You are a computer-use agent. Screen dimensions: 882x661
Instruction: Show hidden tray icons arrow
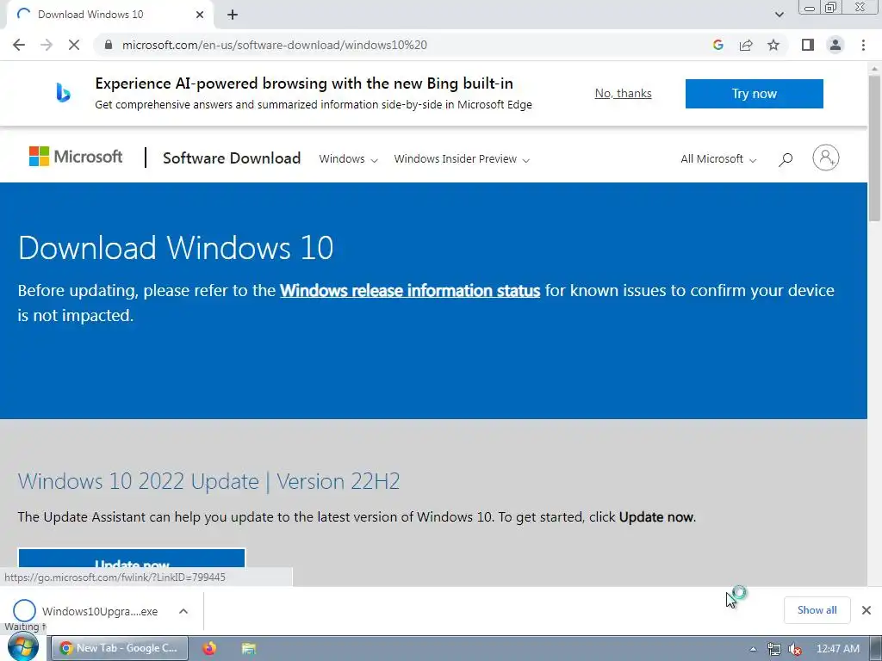point(753,649)
